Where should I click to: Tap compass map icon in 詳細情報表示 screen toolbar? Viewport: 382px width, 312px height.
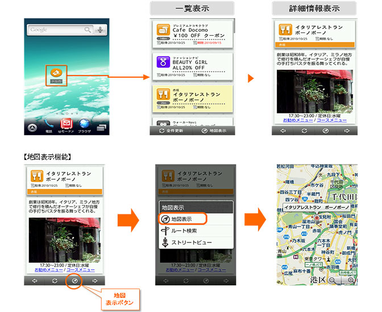pos(326,131)
